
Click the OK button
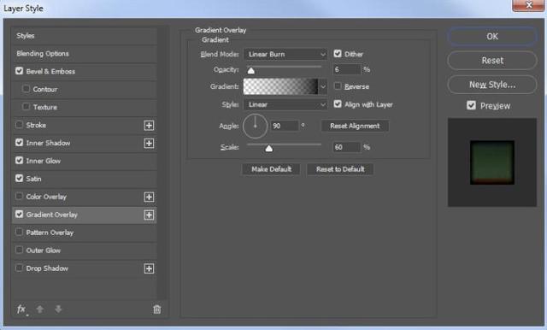tap(492, 36)
